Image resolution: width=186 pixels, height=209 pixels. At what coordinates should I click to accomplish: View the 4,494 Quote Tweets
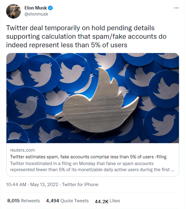pyautogui.click(x=67, y=201)
